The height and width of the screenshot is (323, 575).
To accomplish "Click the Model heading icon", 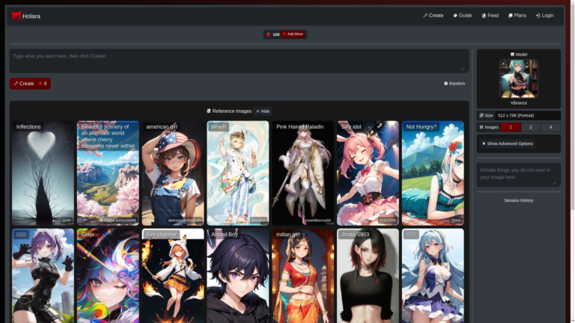I will (512, 54).
